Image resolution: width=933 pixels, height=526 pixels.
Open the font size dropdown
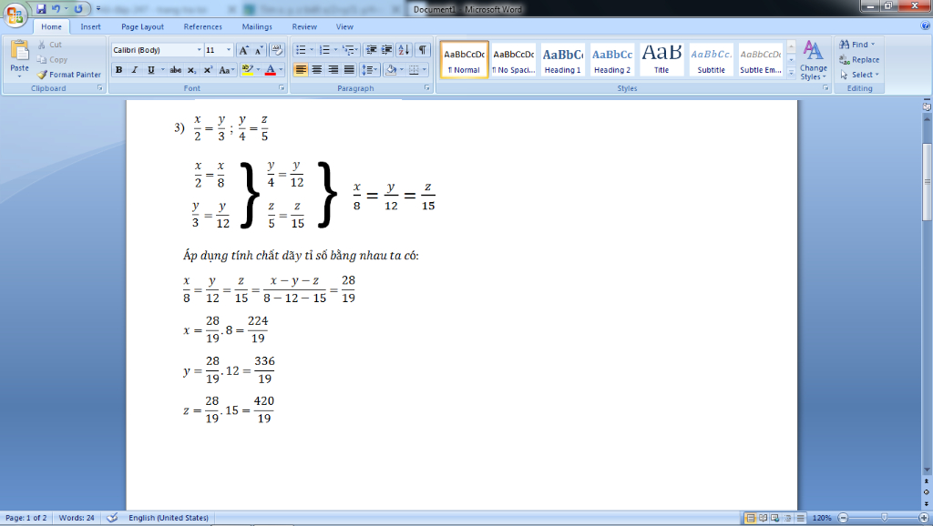(229, 51)
